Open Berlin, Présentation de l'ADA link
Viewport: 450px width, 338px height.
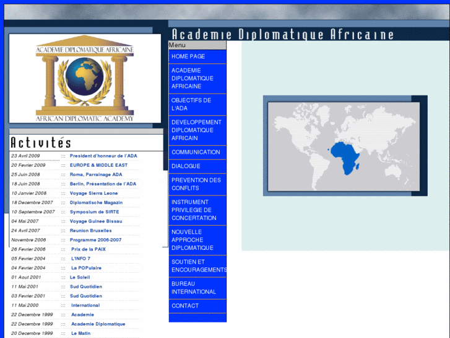(x=103, y=184)
